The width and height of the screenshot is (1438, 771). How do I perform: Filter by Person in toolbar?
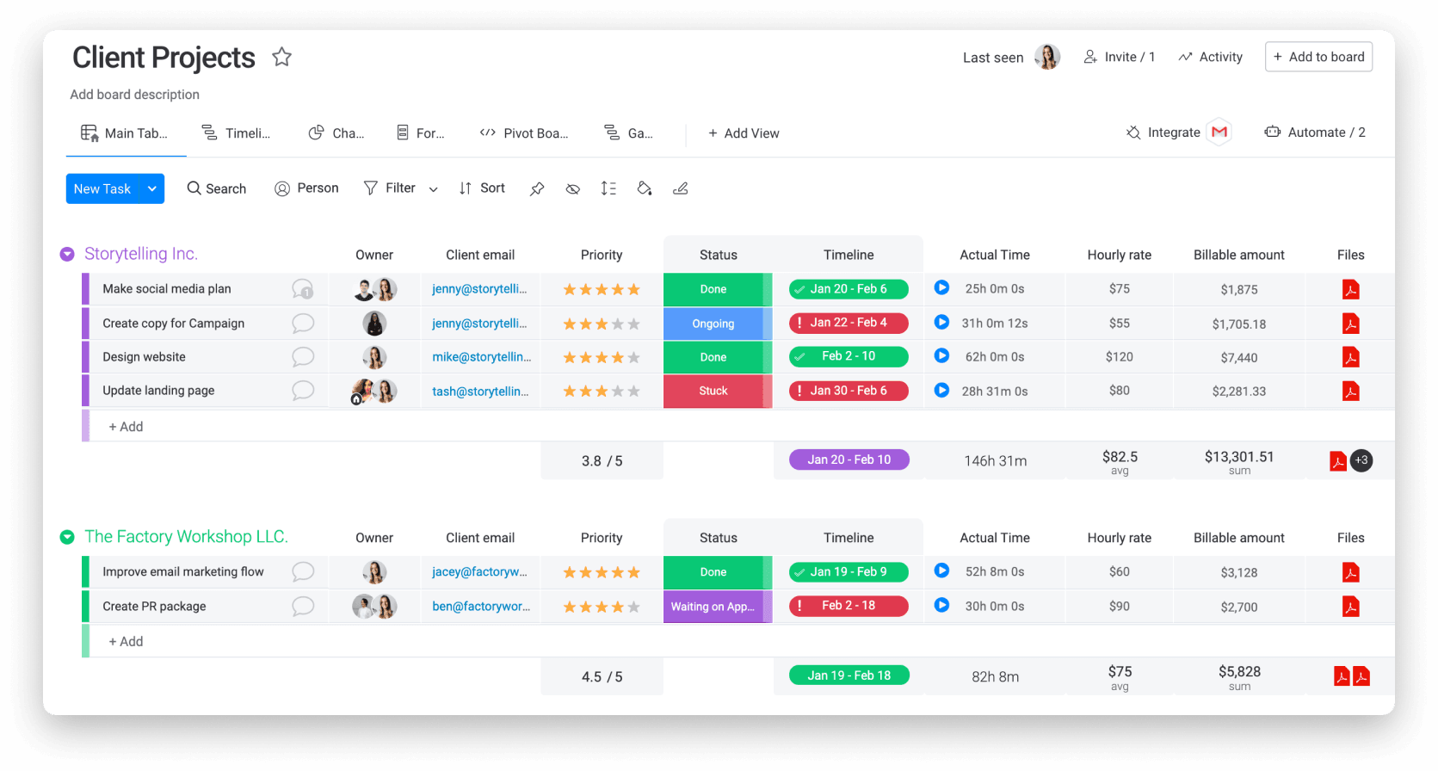[306, 188]
